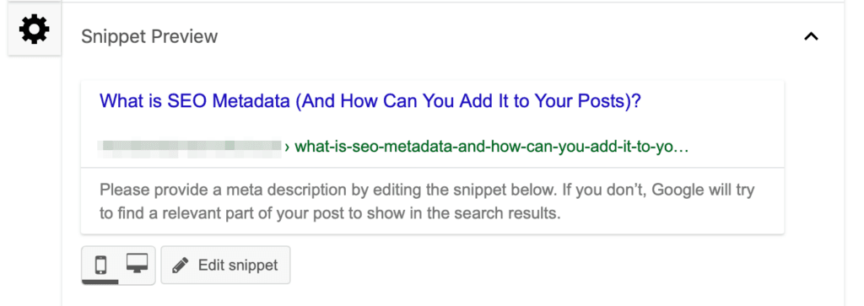Click the meta description placeholder text
Image resolution: width=864 pixels, height=306 pixels.
point(427,201)
